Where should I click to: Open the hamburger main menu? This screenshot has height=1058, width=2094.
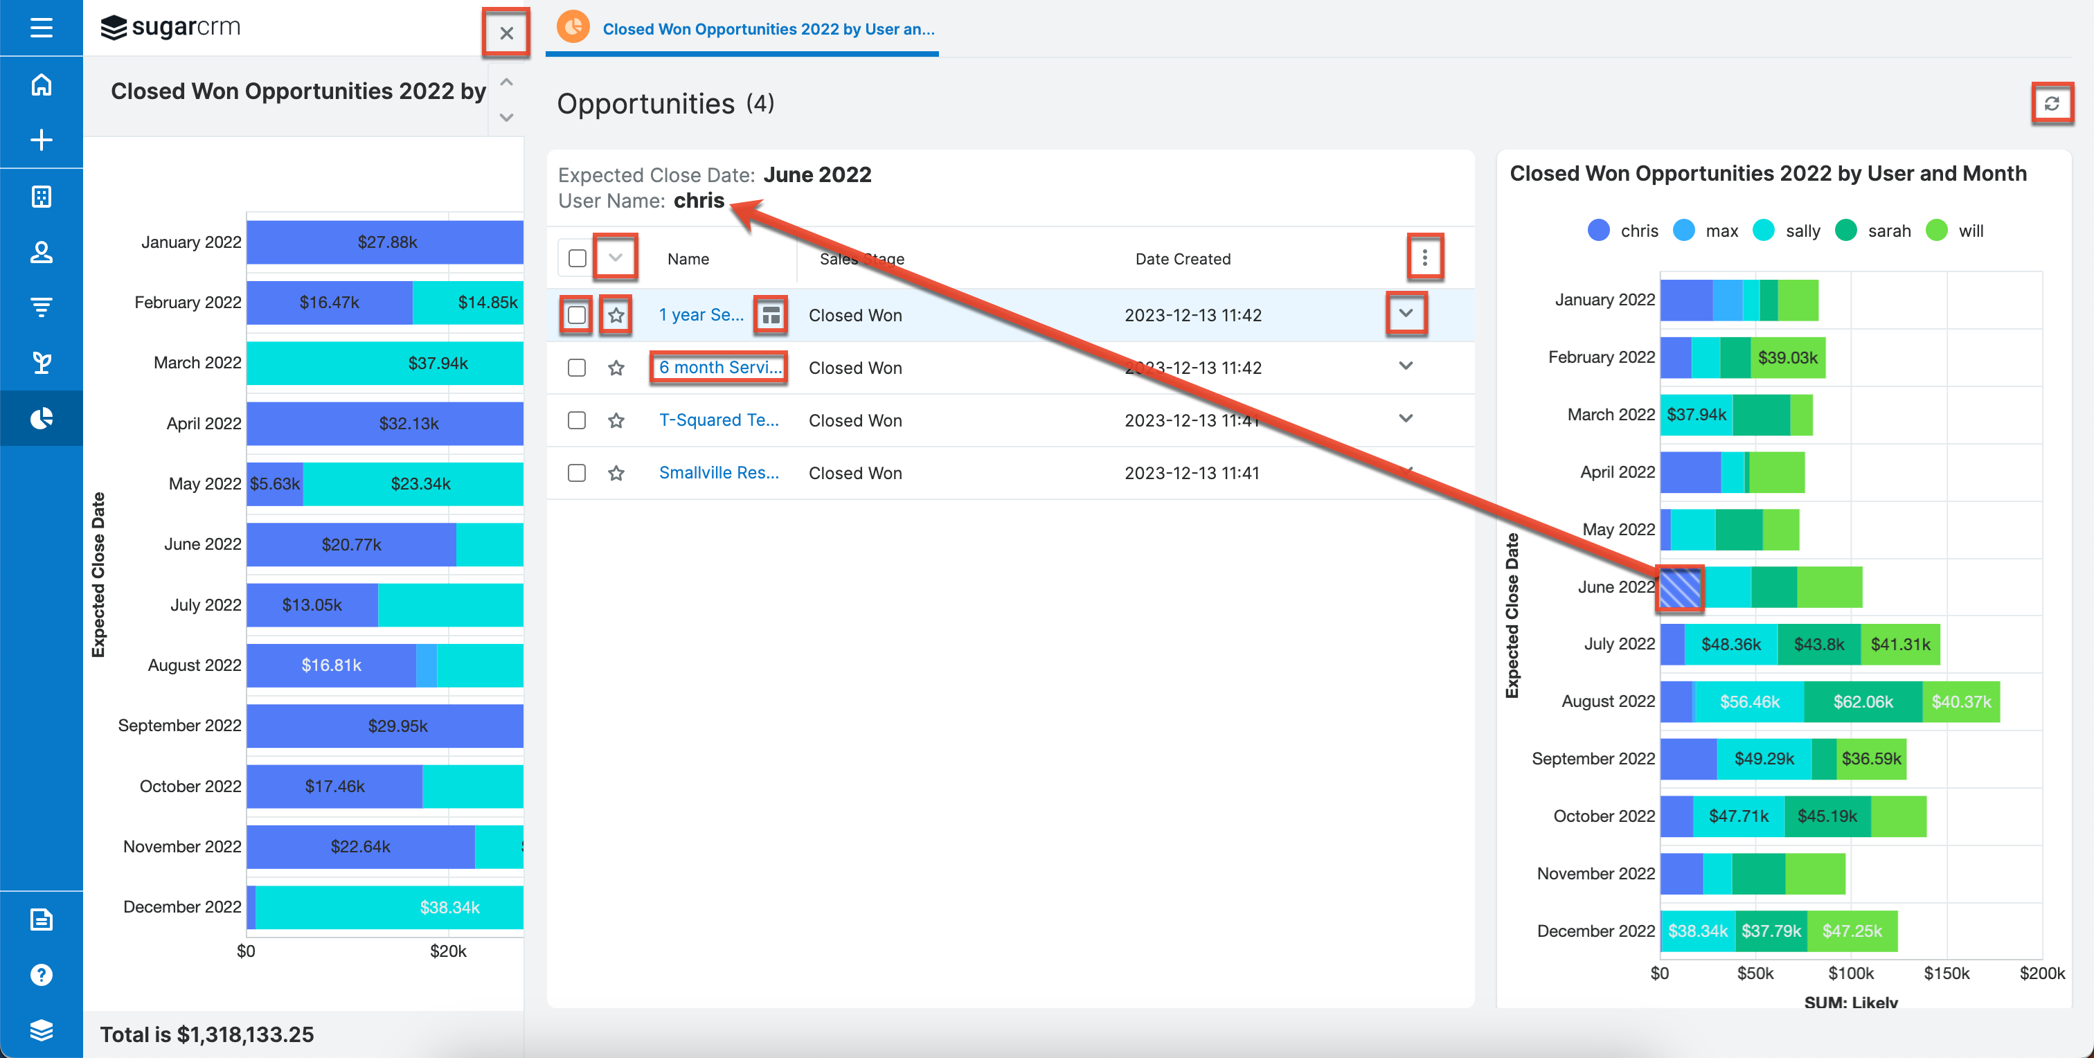click(41, 28)
